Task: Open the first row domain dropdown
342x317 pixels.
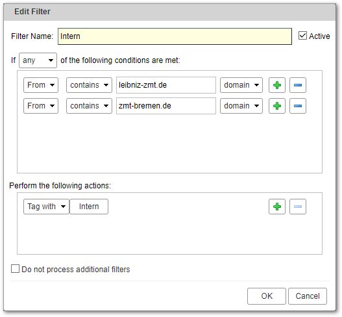Action: (x=241, y=85)
